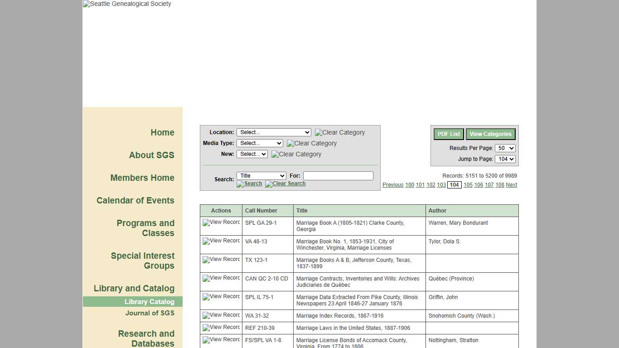Click inside the search For input field
619x348 pixels.
338,175
